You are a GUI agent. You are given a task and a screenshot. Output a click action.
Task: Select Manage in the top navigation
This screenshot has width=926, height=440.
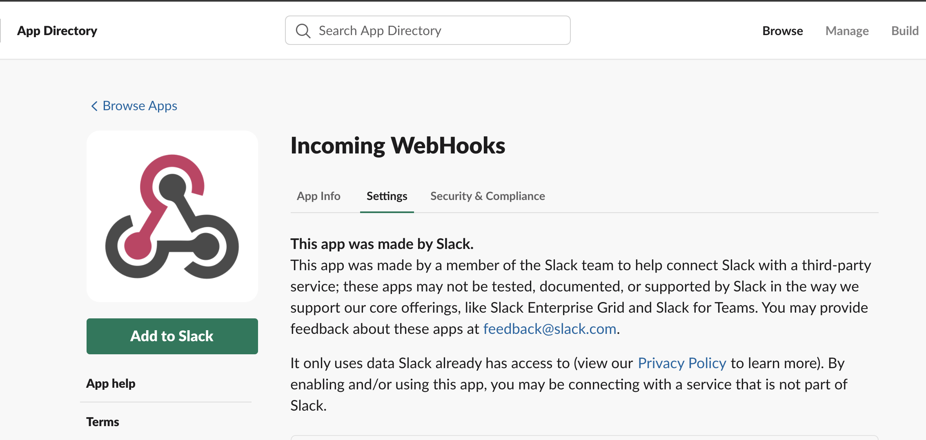tap(847, 31)
